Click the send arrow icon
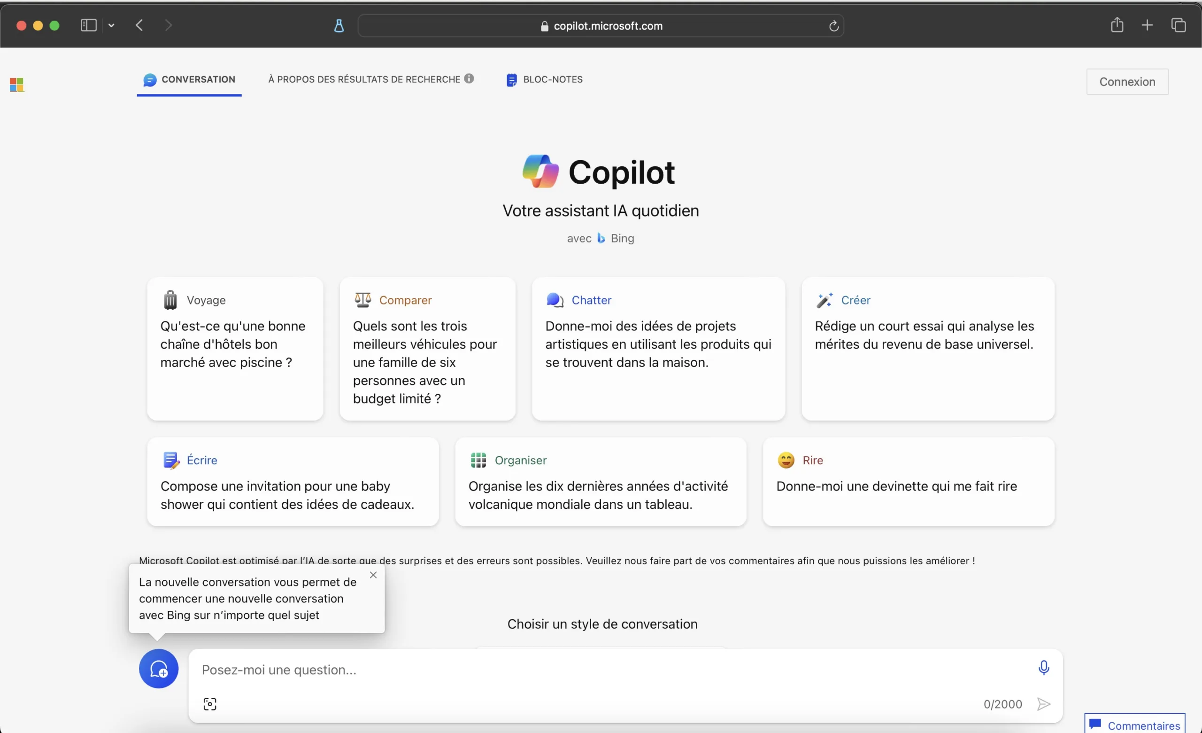Viewport: 1202px width, 733px height. coord(1043,704)
